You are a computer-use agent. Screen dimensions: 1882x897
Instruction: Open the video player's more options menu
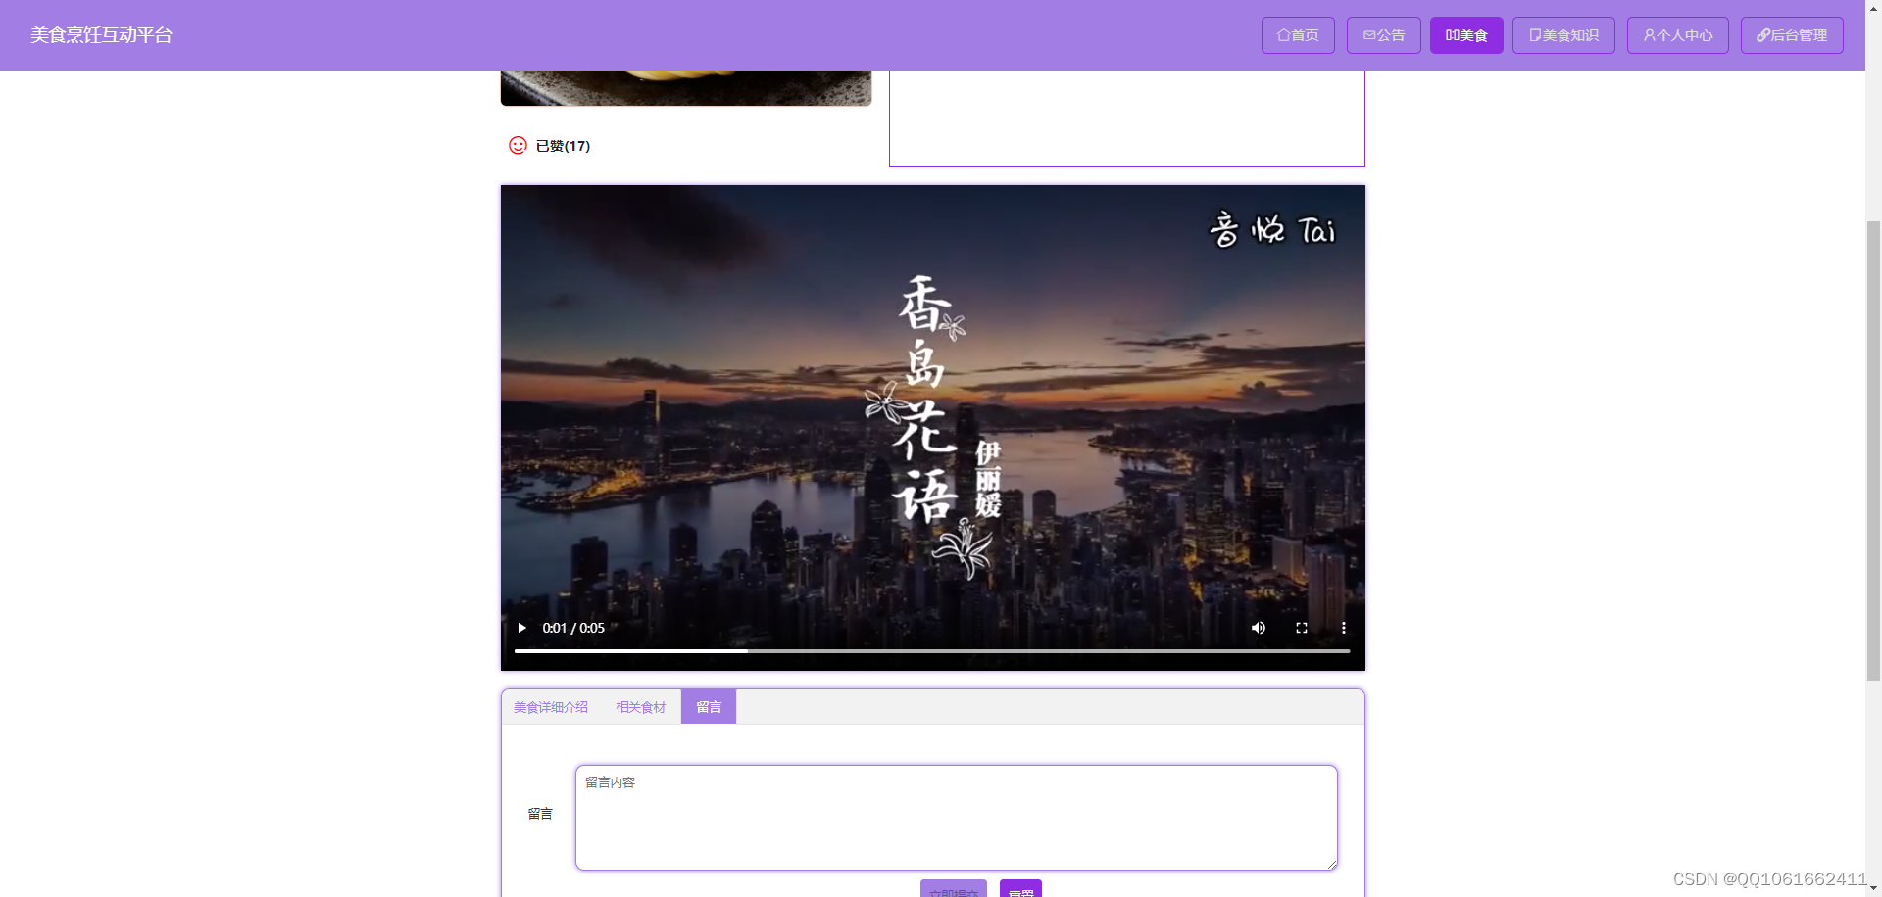pos(1344,628)
